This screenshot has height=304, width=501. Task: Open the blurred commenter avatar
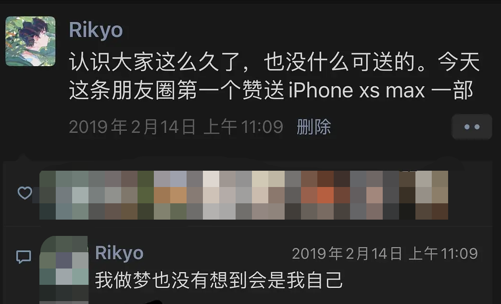64,270
